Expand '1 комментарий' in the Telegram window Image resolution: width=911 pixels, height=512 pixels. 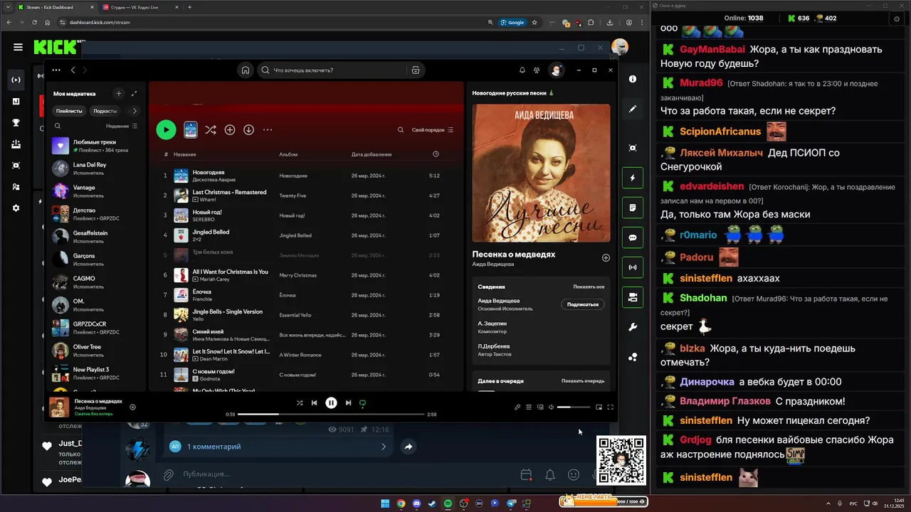279,447
